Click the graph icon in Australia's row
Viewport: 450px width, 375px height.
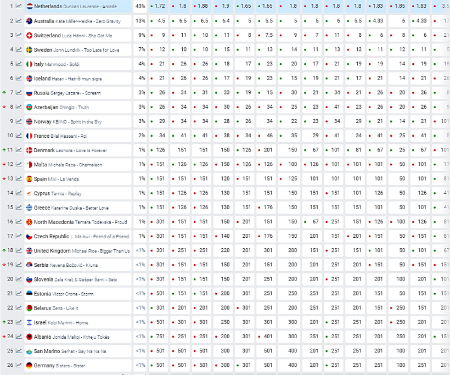19,21
